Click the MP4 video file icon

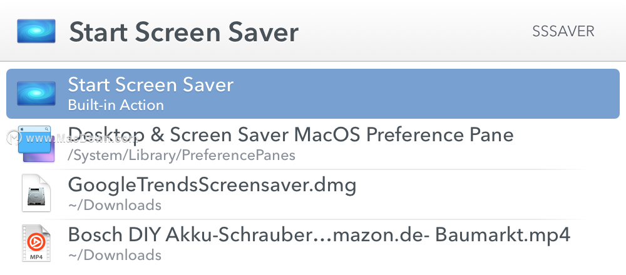point(36,244)
